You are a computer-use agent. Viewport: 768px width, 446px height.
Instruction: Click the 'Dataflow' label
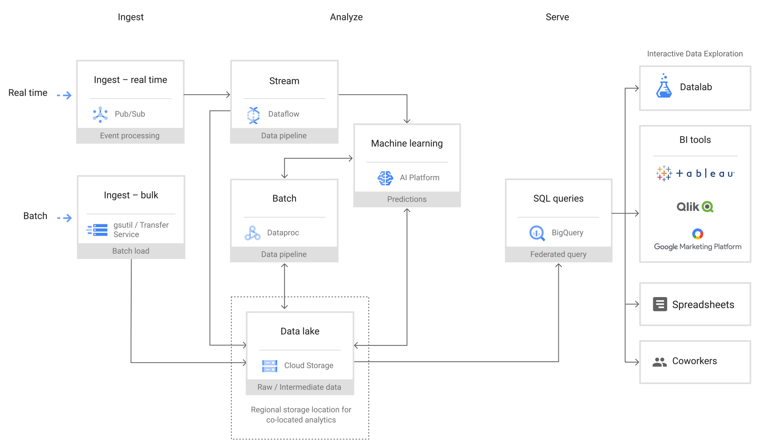pyautogui.click(x=284, y=114)
